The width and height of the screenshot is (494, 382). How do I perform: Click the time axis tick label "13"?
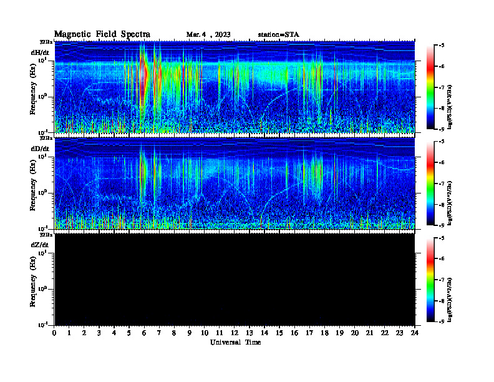(249, 333)
